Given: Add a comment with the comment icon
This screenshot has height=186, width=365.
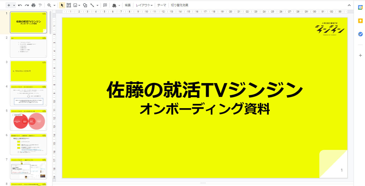Looking at the screenshot, I should pyautogui.click(x=105, y=5).
